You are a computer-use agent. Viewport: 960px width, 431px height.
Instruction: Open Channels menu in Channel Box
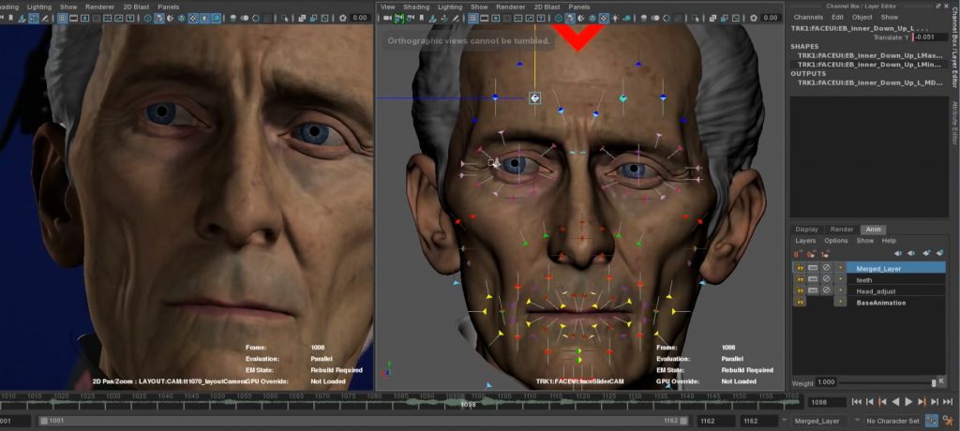(808, 17)
